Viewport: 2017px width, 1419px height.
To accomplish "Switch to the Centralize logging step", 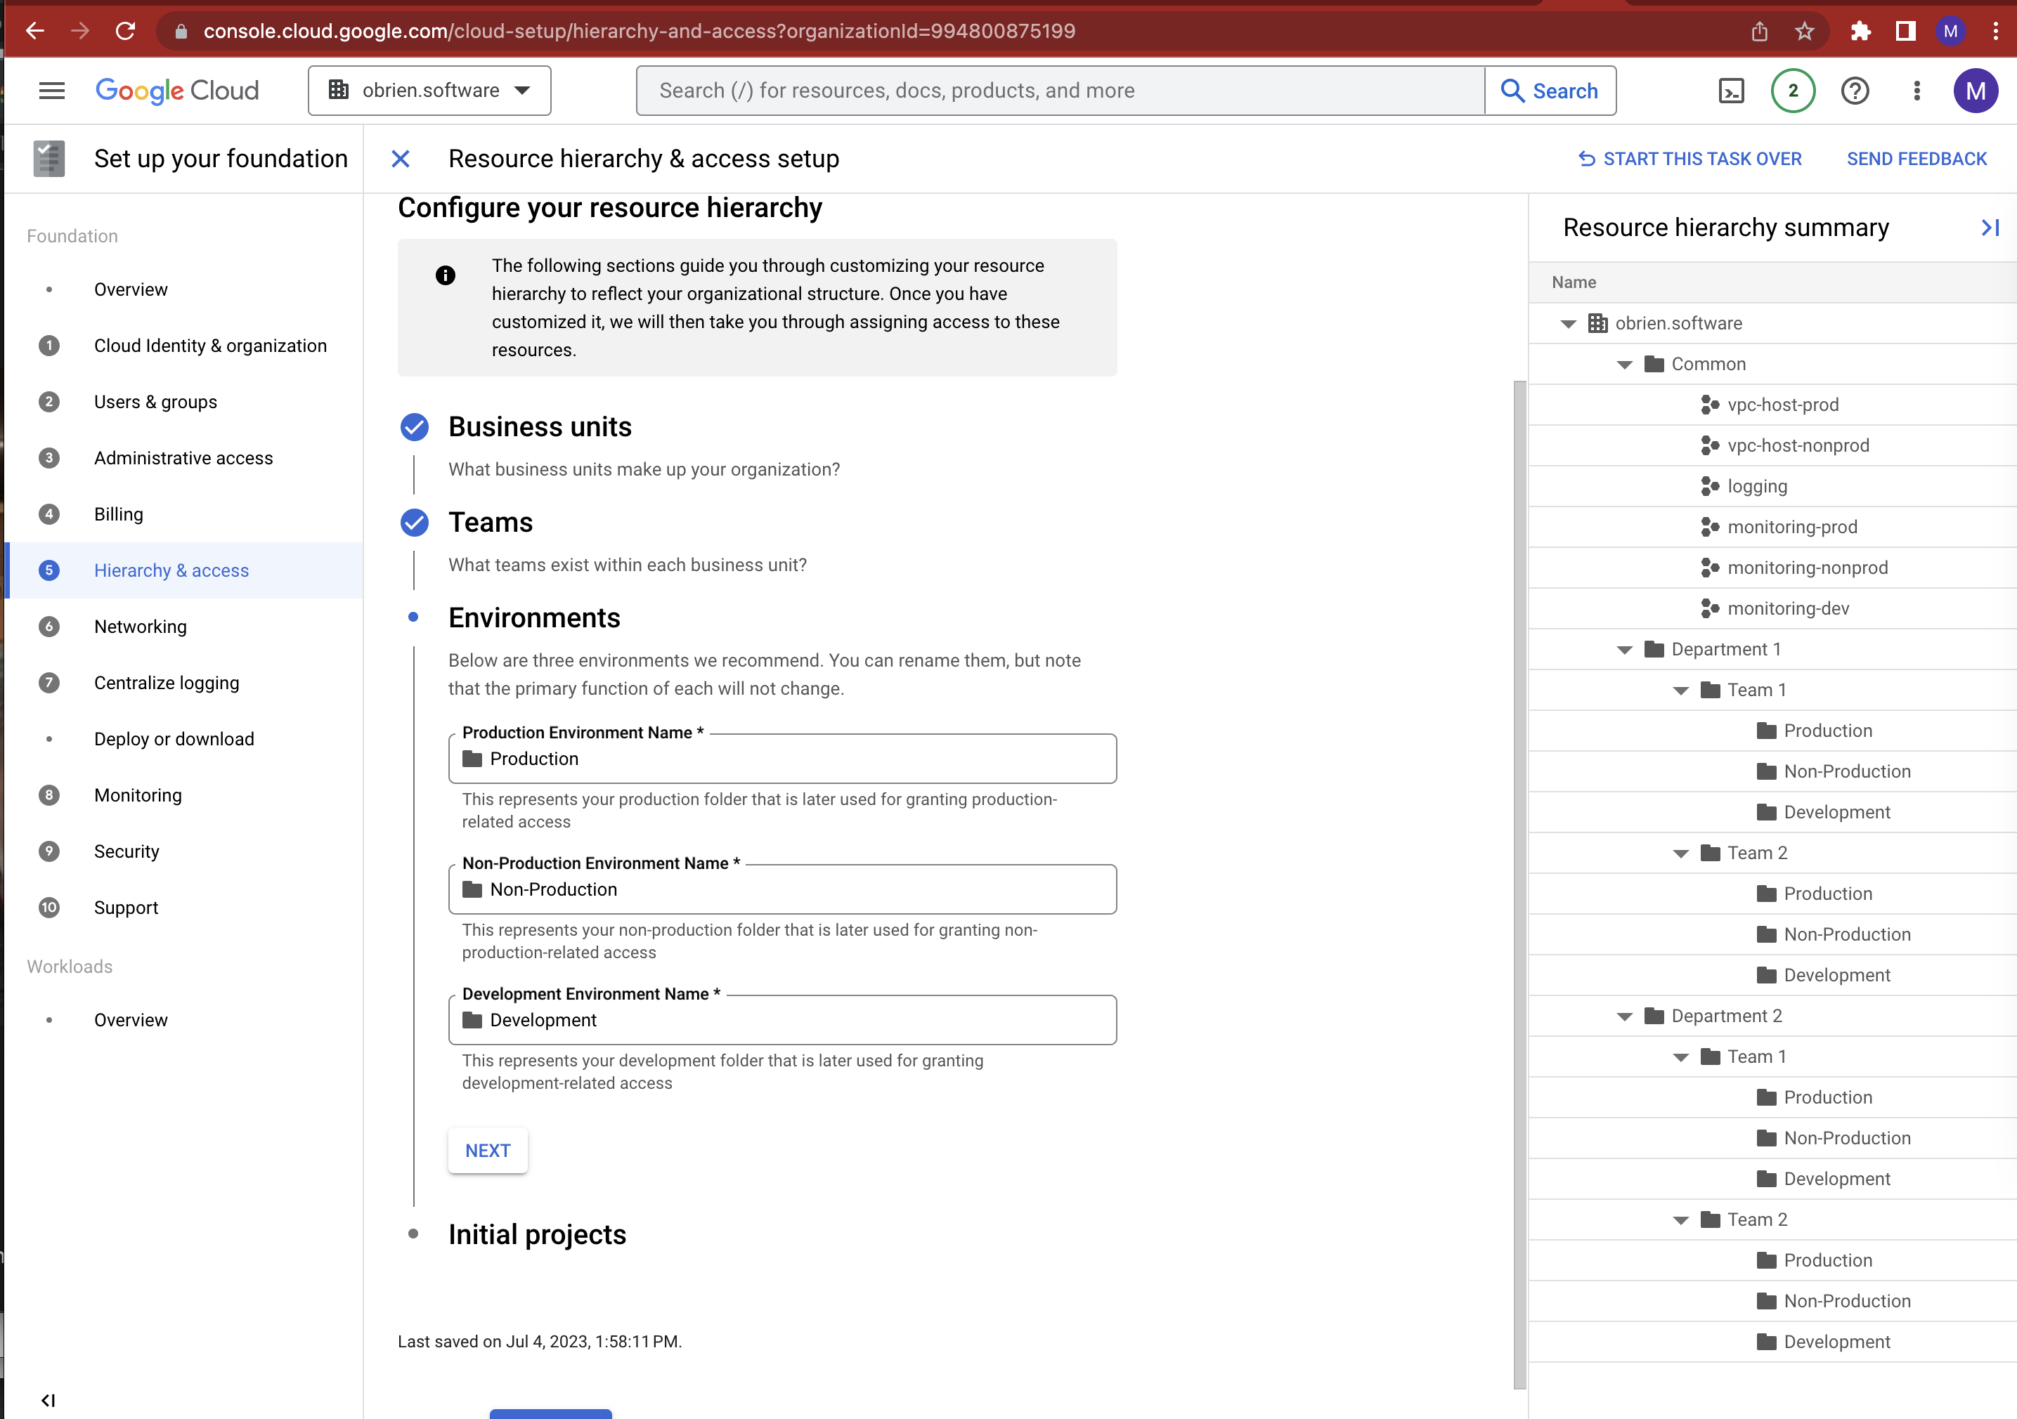I will [166, 682].
